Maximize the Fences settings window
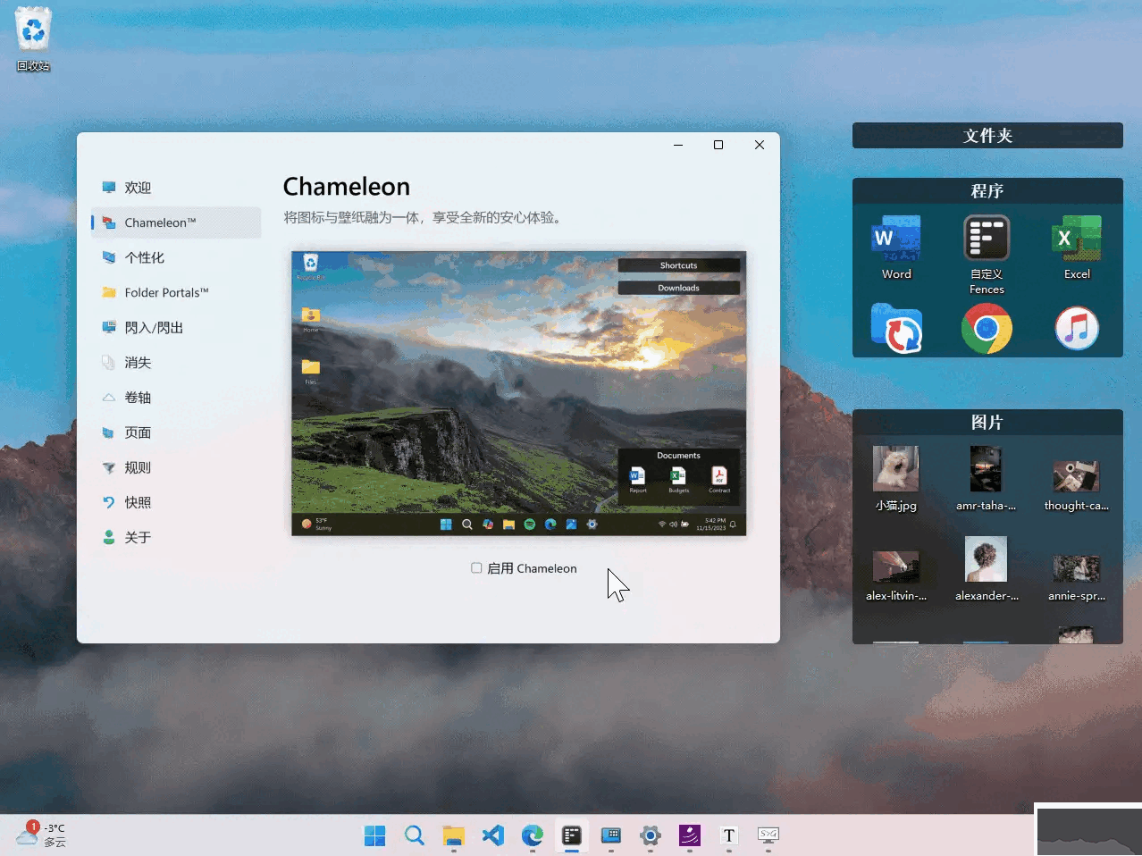 (x=718, y=145)
